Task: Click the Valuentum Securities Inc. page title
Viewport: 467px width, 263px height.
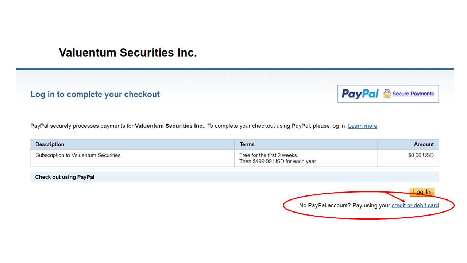Action: pos(128,53)
